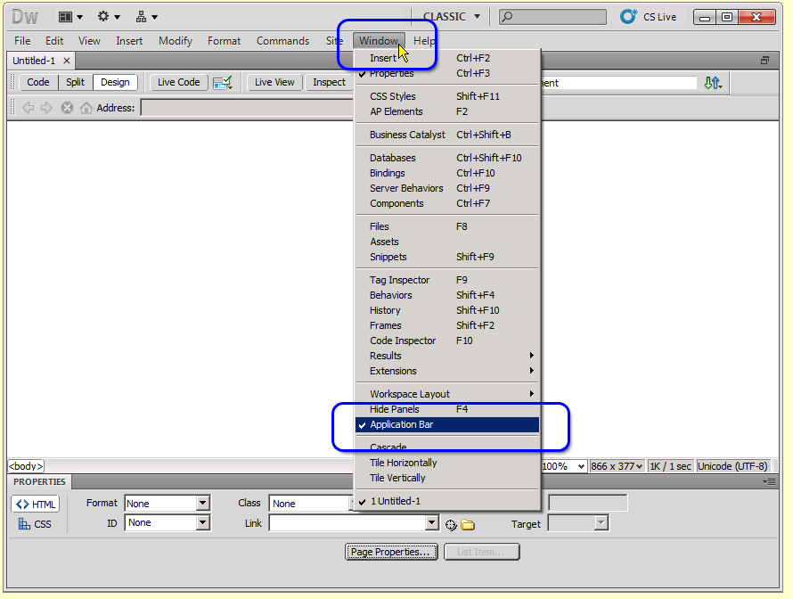Switch to Design view

click(115, 82)
